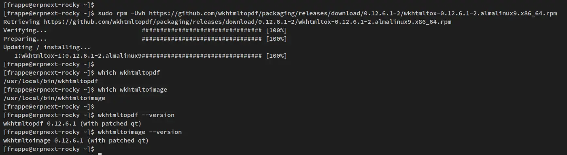Click the Verifying 100% indicator
This screenshot has width=567, height=155.
(276, 30)
